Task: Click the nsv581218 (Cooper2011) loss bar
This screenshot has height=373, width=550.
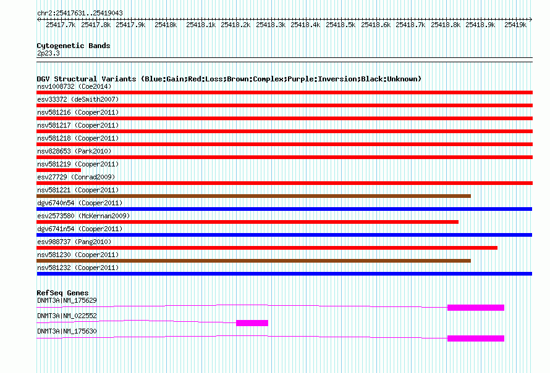Action: tap(284, 144)
